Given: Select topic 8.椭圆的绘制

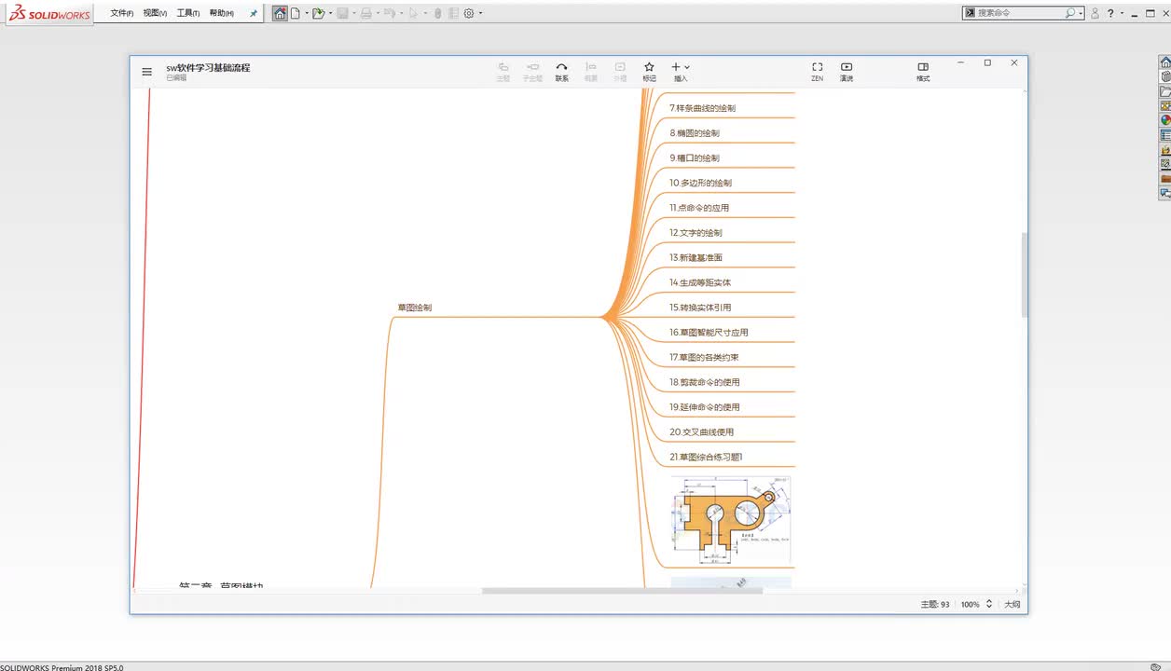Looking at the screenshot, I should pyautogui.click(x=694, y=133).
